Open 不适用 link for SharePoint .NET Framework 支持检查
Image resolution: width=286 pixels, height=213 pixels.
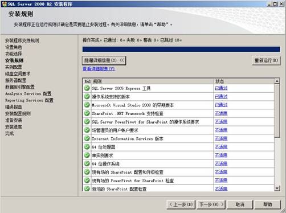click(221, 113)
